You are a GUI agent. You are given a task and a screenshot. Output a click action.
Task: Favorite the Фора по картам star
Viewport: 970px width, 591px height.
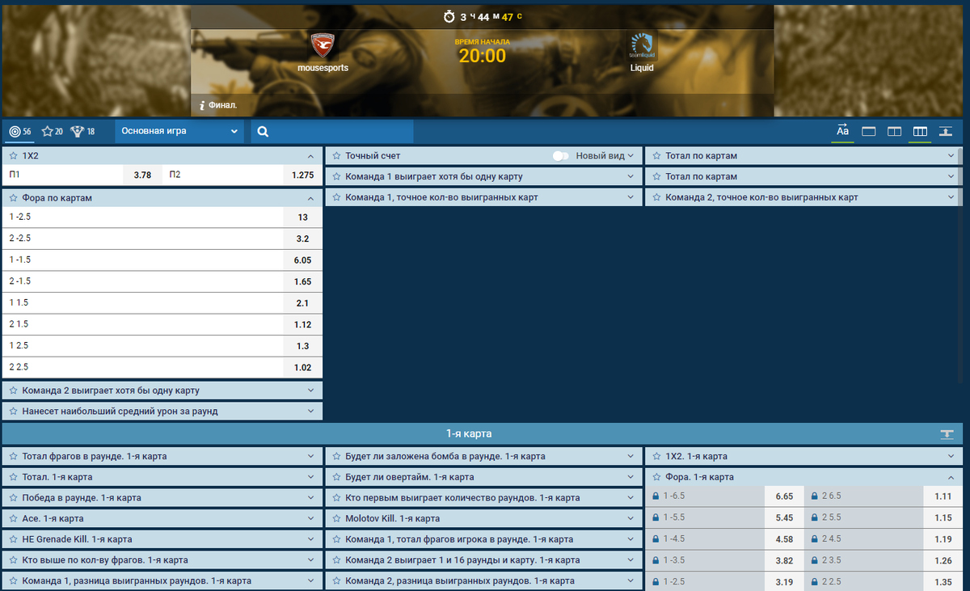point(13,198)
